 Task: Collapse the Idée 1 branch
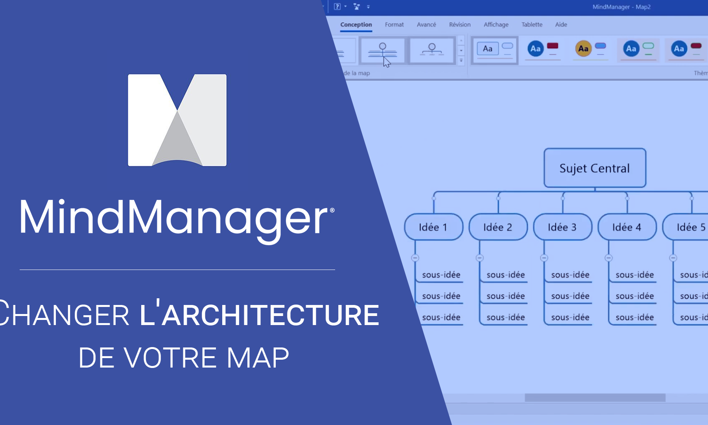point(416,258)
